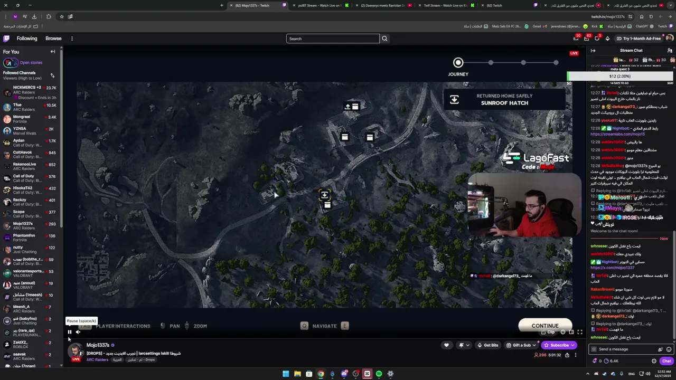676x380 pixels.
Task: Open YZNSA channel in sidebar
Action: coord(31,131)
